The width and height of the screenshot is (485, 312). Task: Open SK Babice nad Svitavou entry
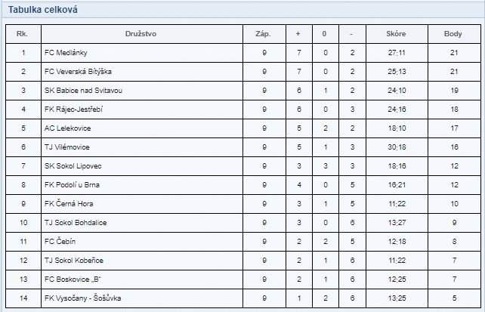point(83,91)
